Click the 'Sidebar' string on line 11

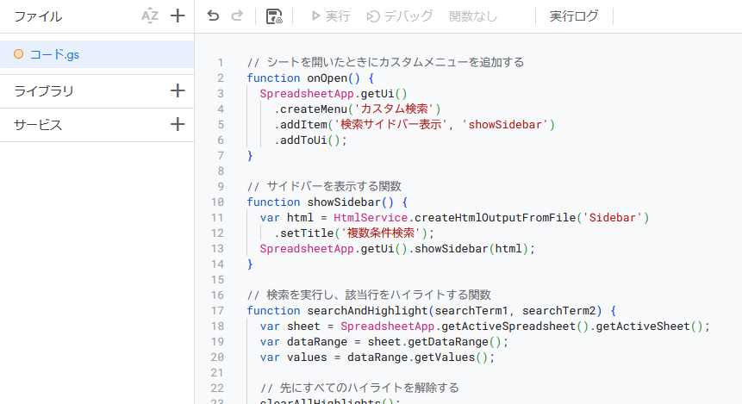coord(613,218)
